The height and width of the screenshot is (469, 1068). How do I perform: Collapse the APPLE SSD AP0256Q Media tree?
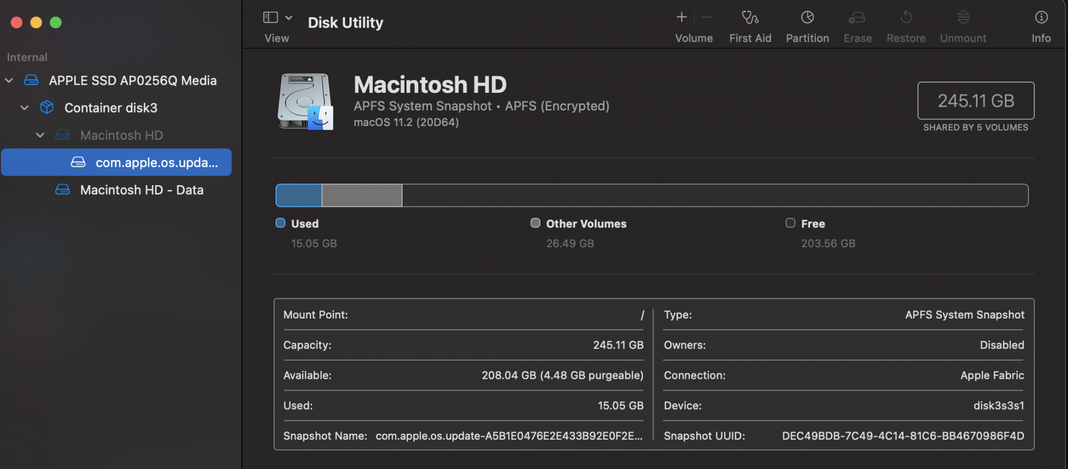click(x=9, y=81)
